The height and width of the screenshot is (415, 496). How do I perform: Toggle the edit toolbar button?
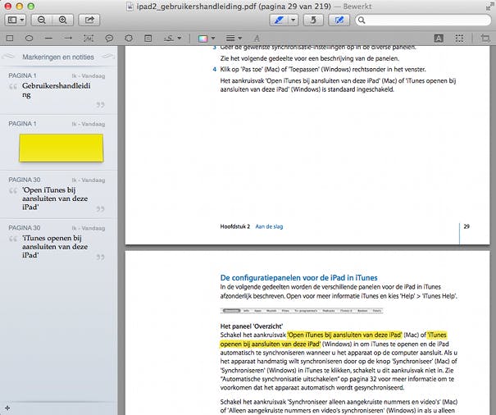(339, 21)
